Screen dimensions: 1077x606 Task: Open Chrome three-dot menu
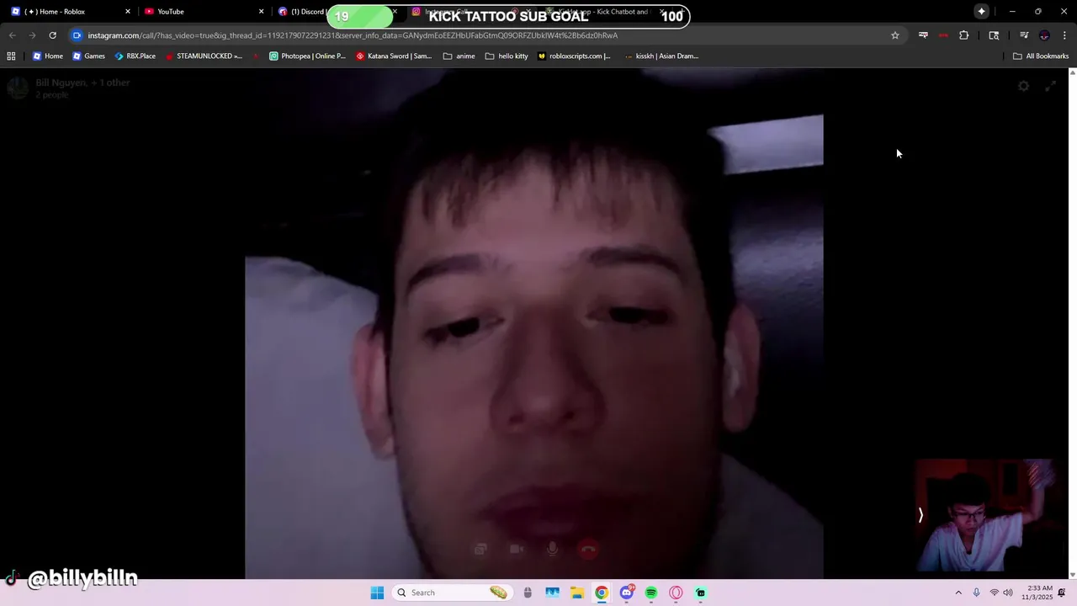point(1064,35)
